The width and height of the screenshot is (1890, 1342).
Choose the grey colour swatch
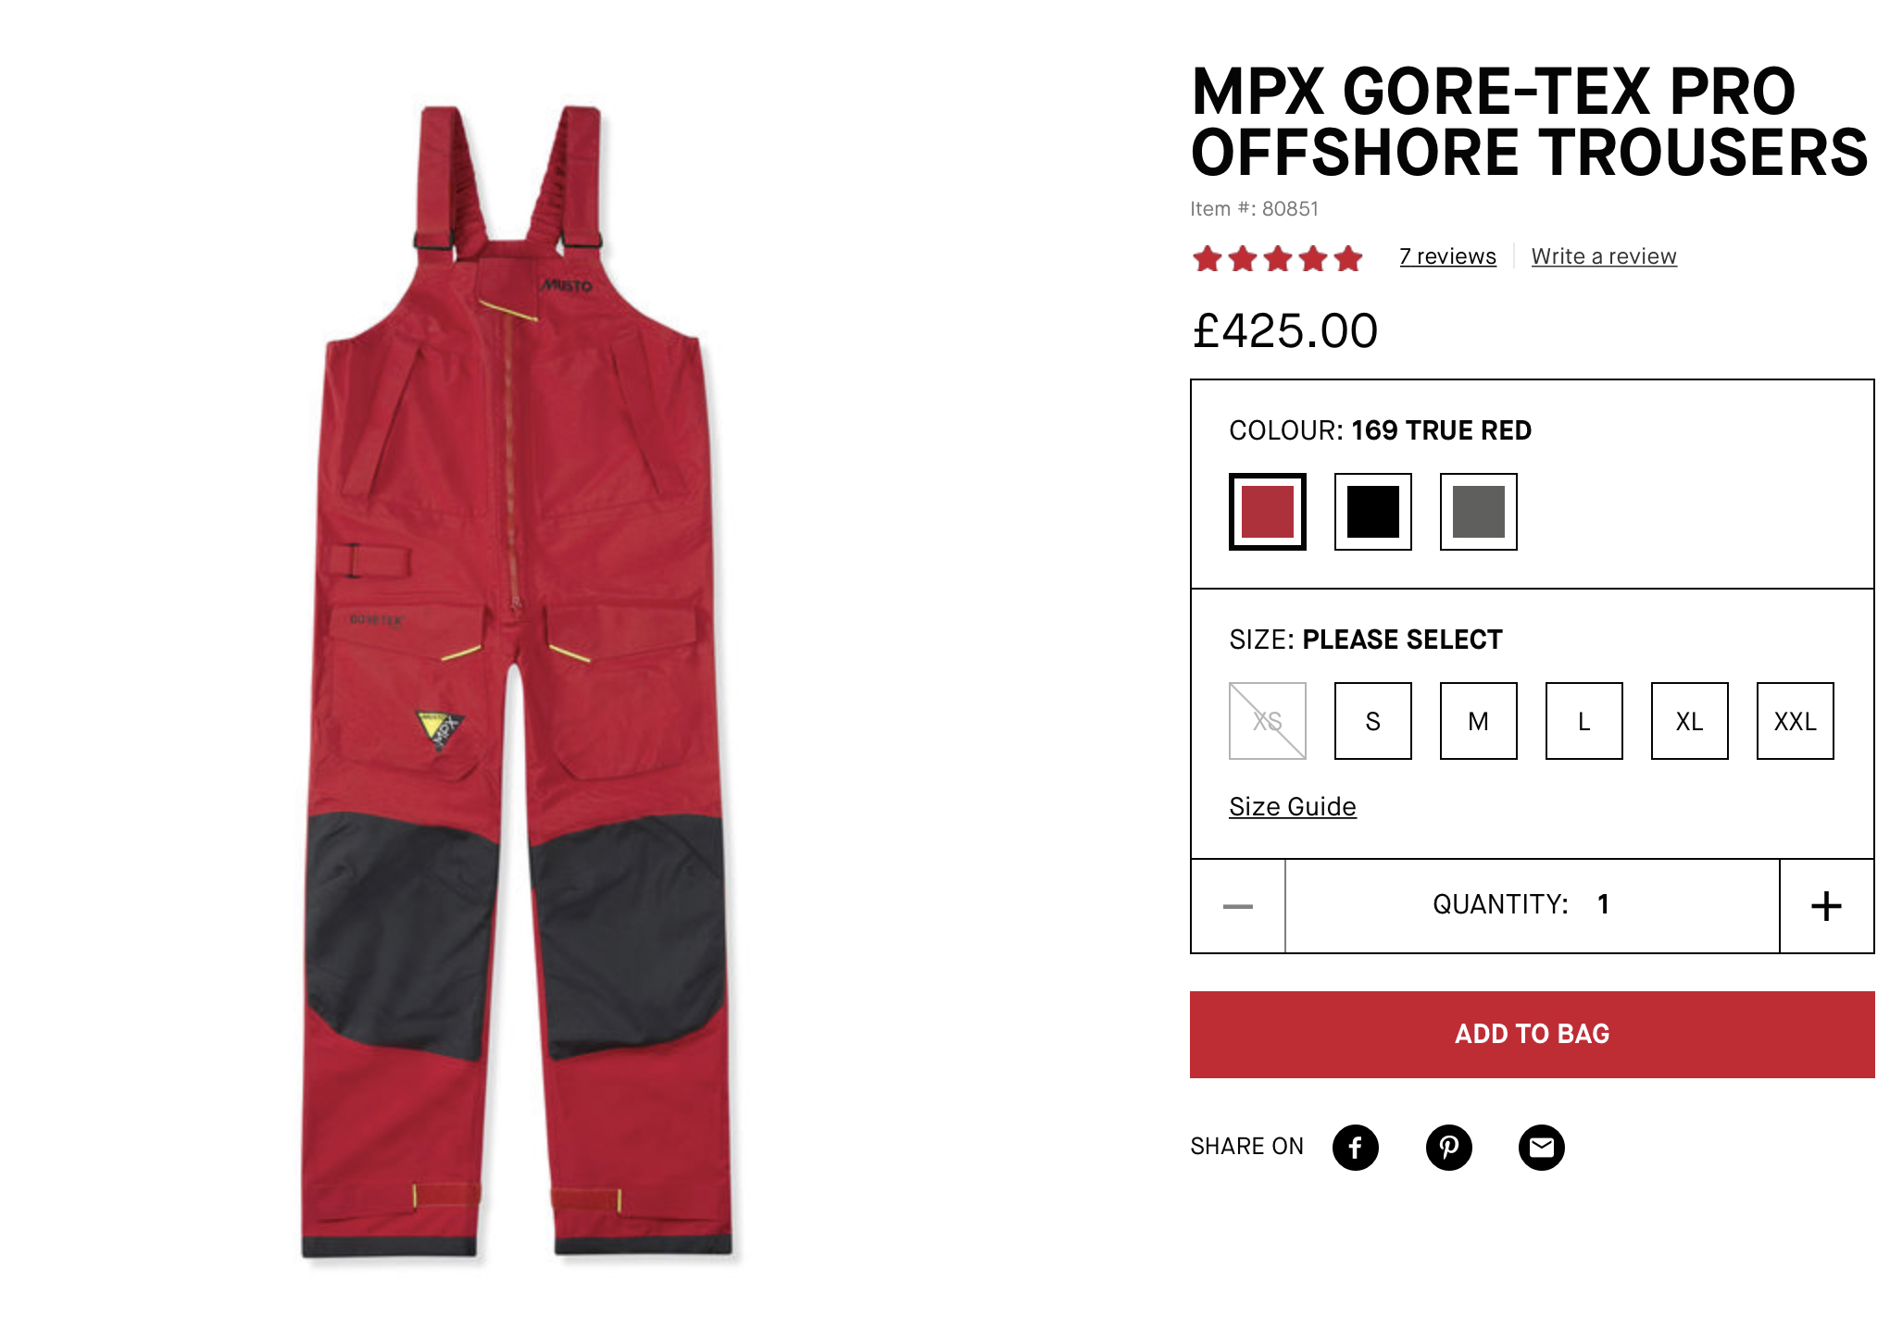[1479, 512]
